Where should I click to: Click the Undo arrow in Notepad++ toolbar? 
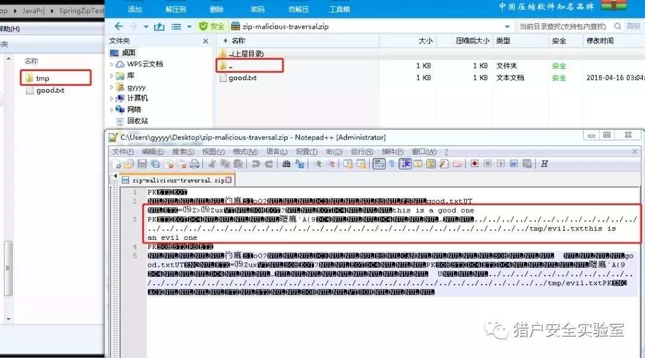[256, 164]
